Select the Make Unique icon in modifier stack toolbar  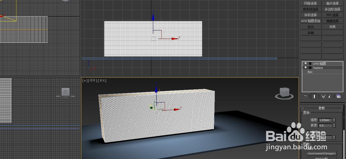tap(323, 96)
